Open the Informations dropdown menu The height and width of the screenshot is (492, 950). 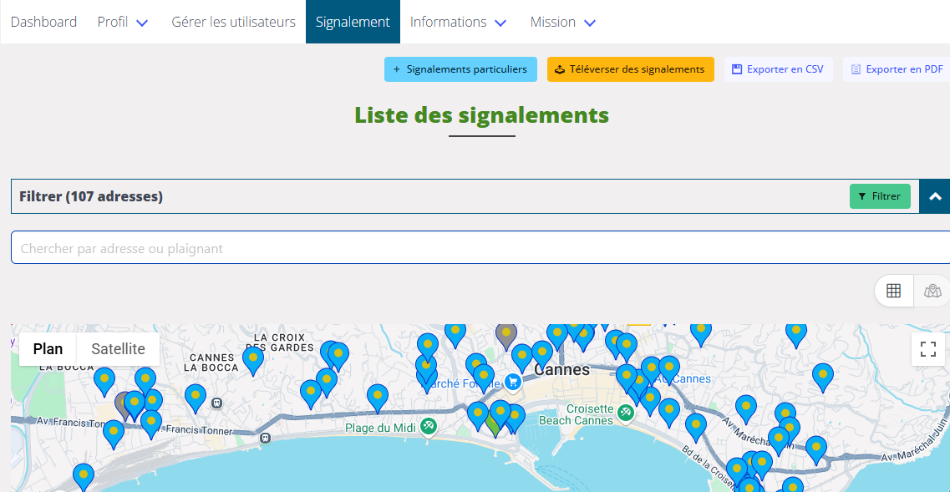[x=459, y=22]
